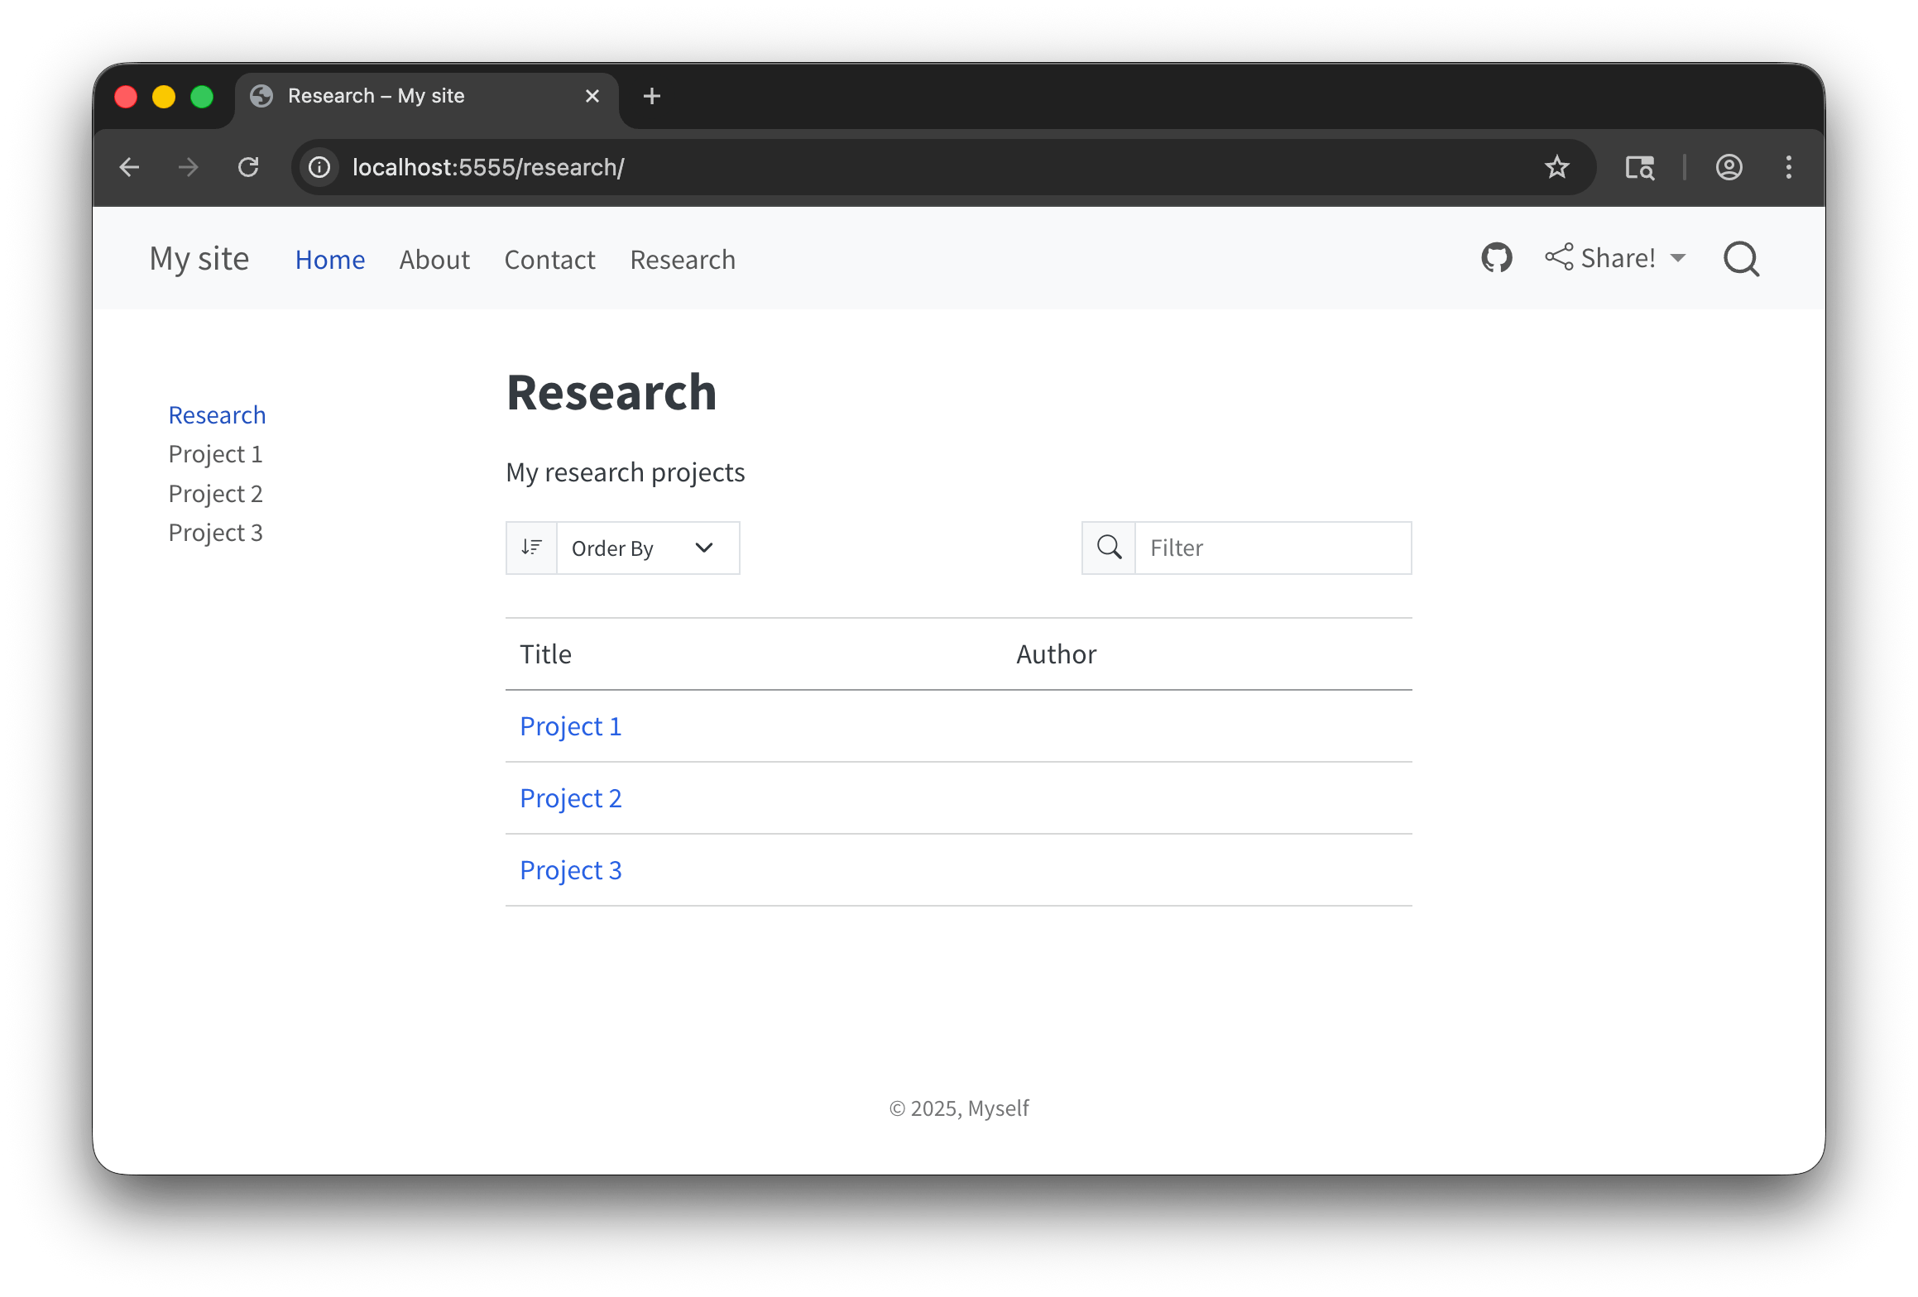This screenshot has height=1297, width=1918.
Task: Open the Chrome three-dot menu
Action: pyautogui.click(x=1788, y=167)
